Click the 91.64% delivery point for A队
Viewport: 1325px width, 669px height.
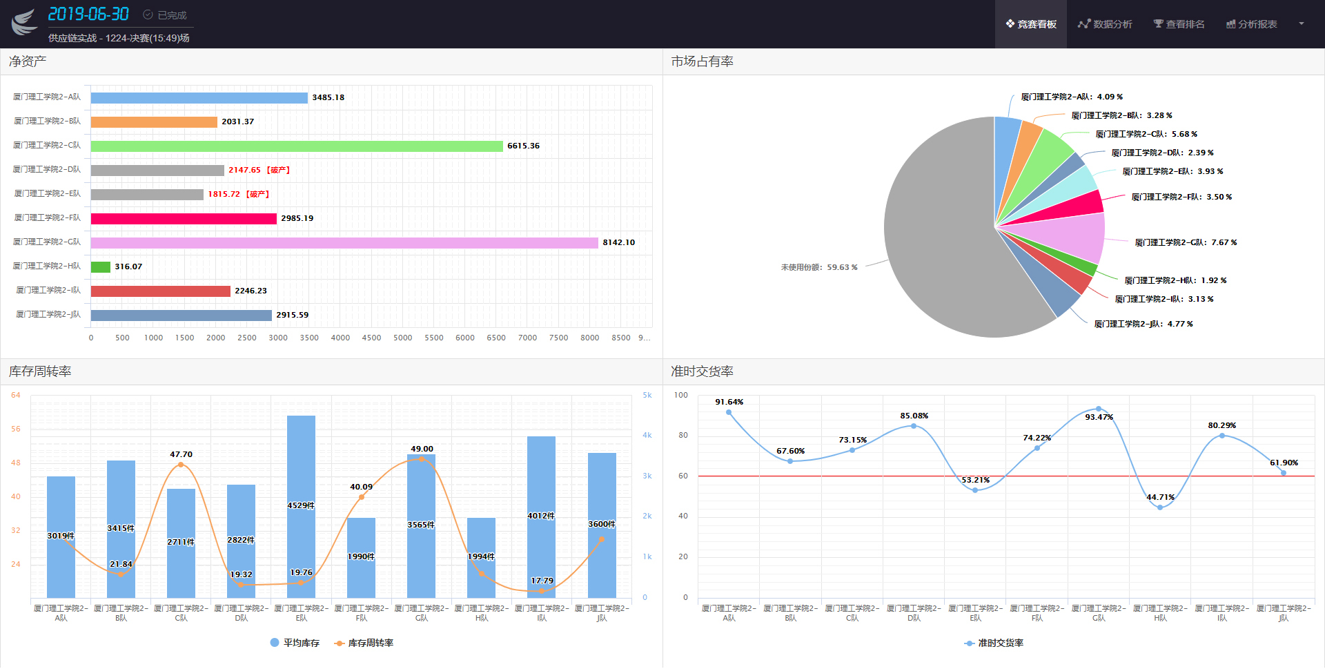(x=729, y=413)
